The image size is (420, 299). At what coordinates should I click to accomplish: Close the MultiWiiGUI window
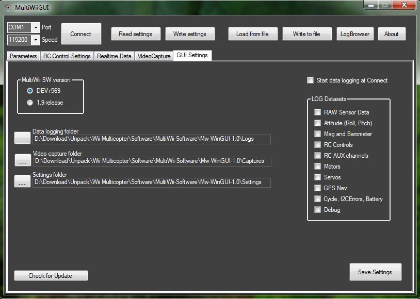404,5
